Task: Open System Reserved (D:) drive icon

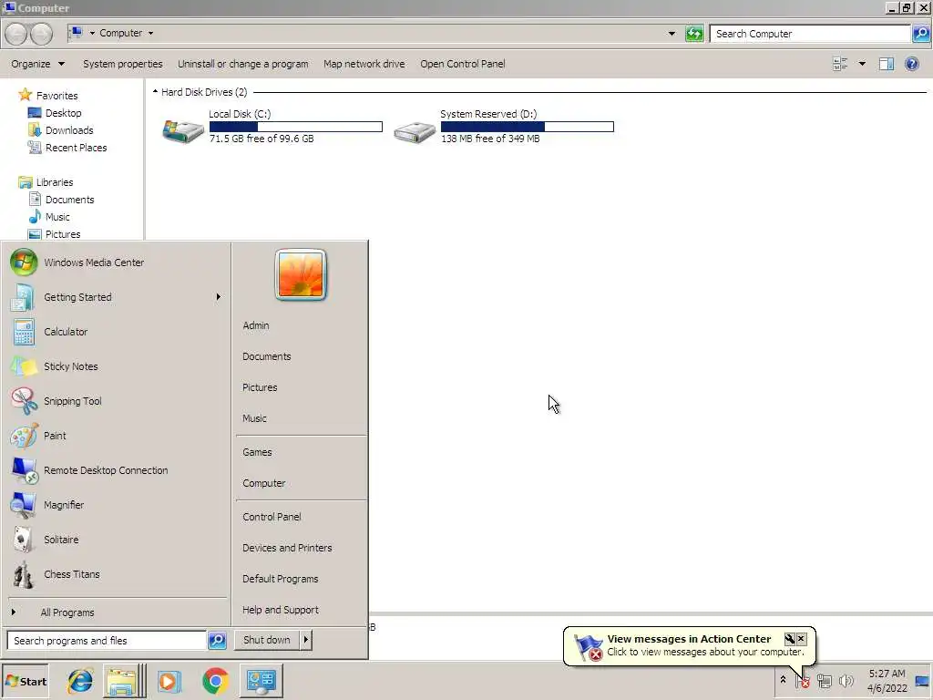Action: click(x=415, y=131)
